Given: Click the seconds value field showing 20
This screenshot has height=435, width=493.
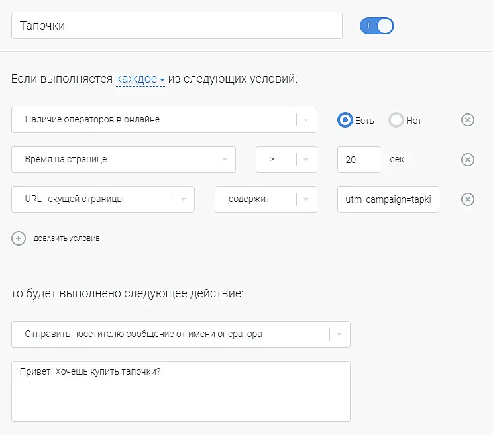Looking at the screenshot, I should 358,160.
